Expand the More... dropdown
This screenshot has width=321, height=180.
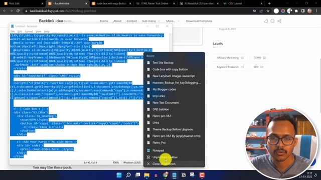tap(173, 21)
